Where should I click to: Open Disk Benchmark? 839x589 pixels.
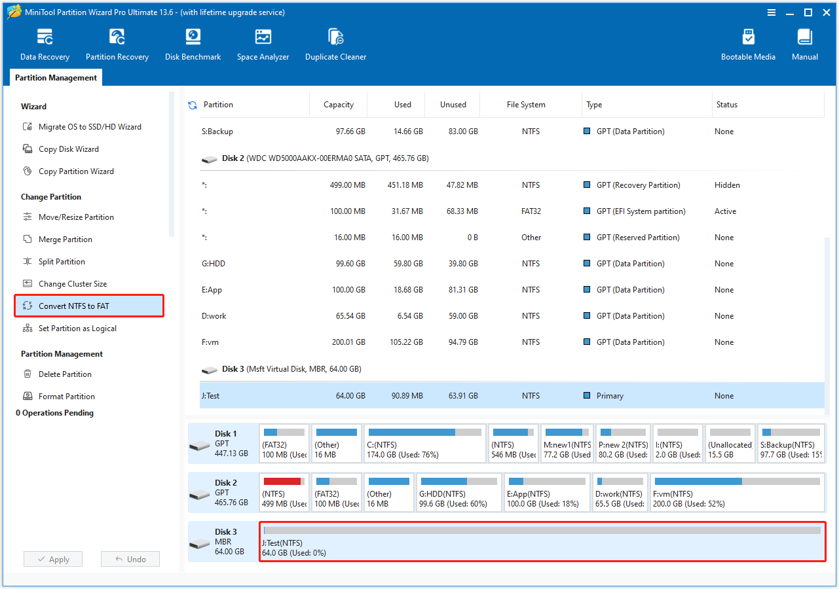click(x=193, y=45)
